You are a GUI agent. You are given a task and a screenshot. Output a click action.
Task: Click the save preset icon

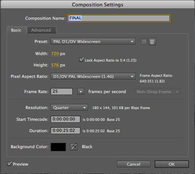click(x=144, y=42)
